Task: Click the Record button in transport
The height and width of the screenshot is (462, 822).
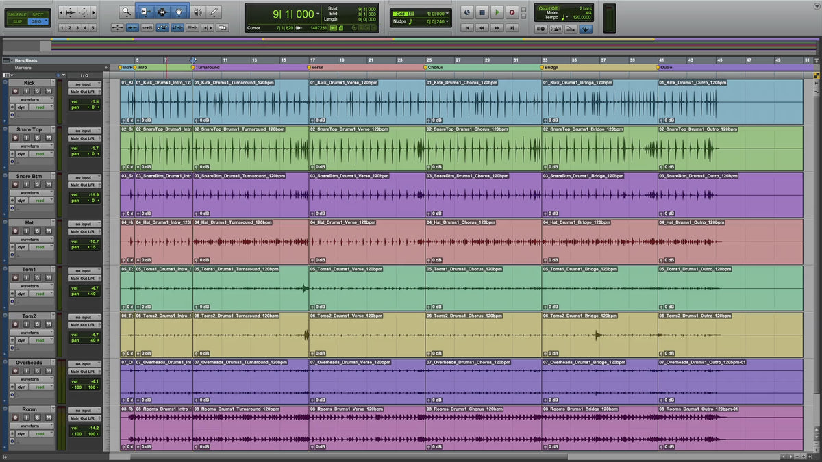Action: pyautogui.click(x=512, y=12)
